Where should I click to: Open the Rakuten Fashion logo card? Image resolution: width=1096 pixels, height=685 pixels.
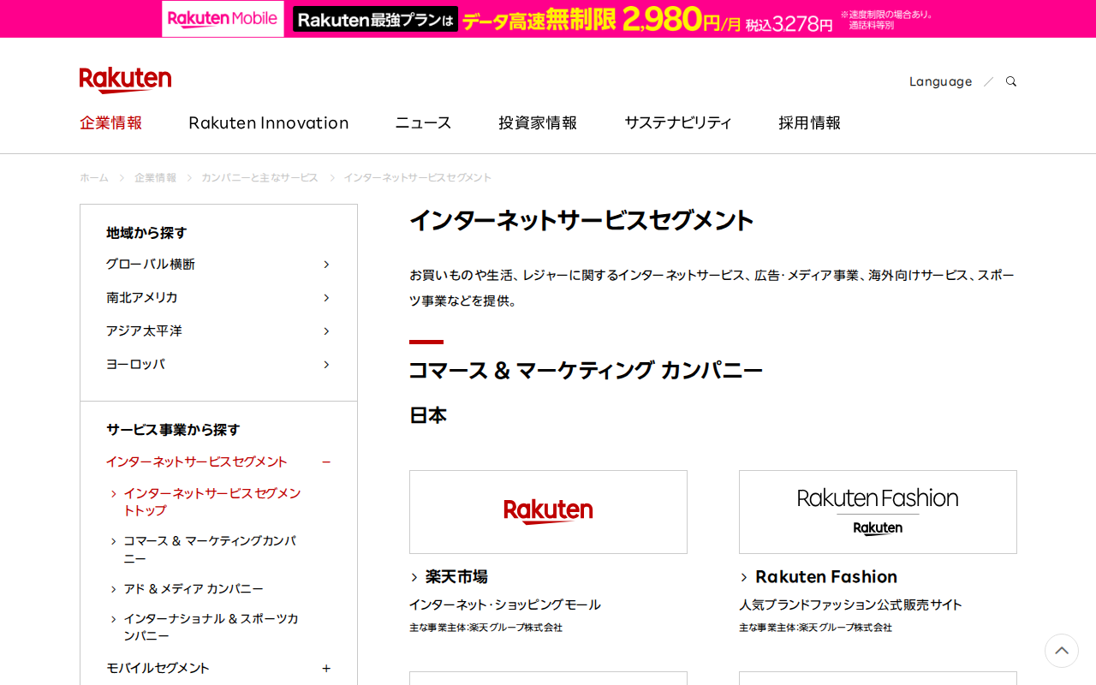(878, 512)
